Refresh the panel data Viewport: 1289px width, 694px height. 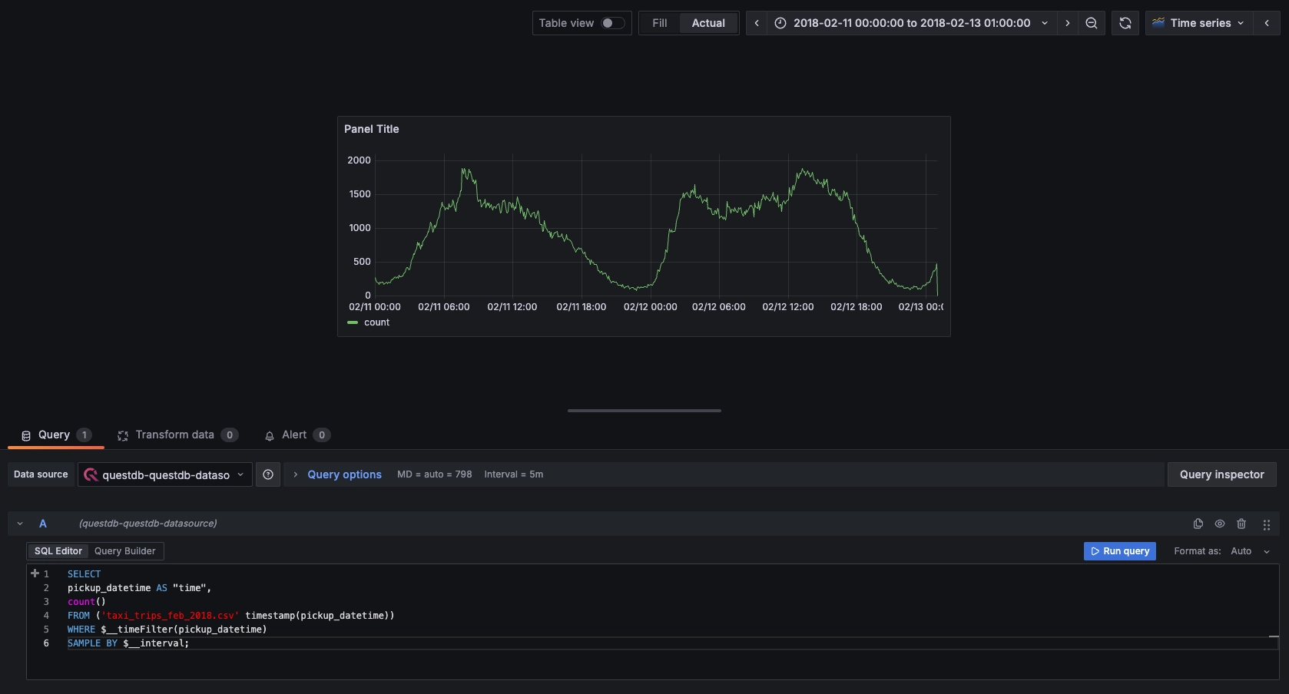point(1125,23)
